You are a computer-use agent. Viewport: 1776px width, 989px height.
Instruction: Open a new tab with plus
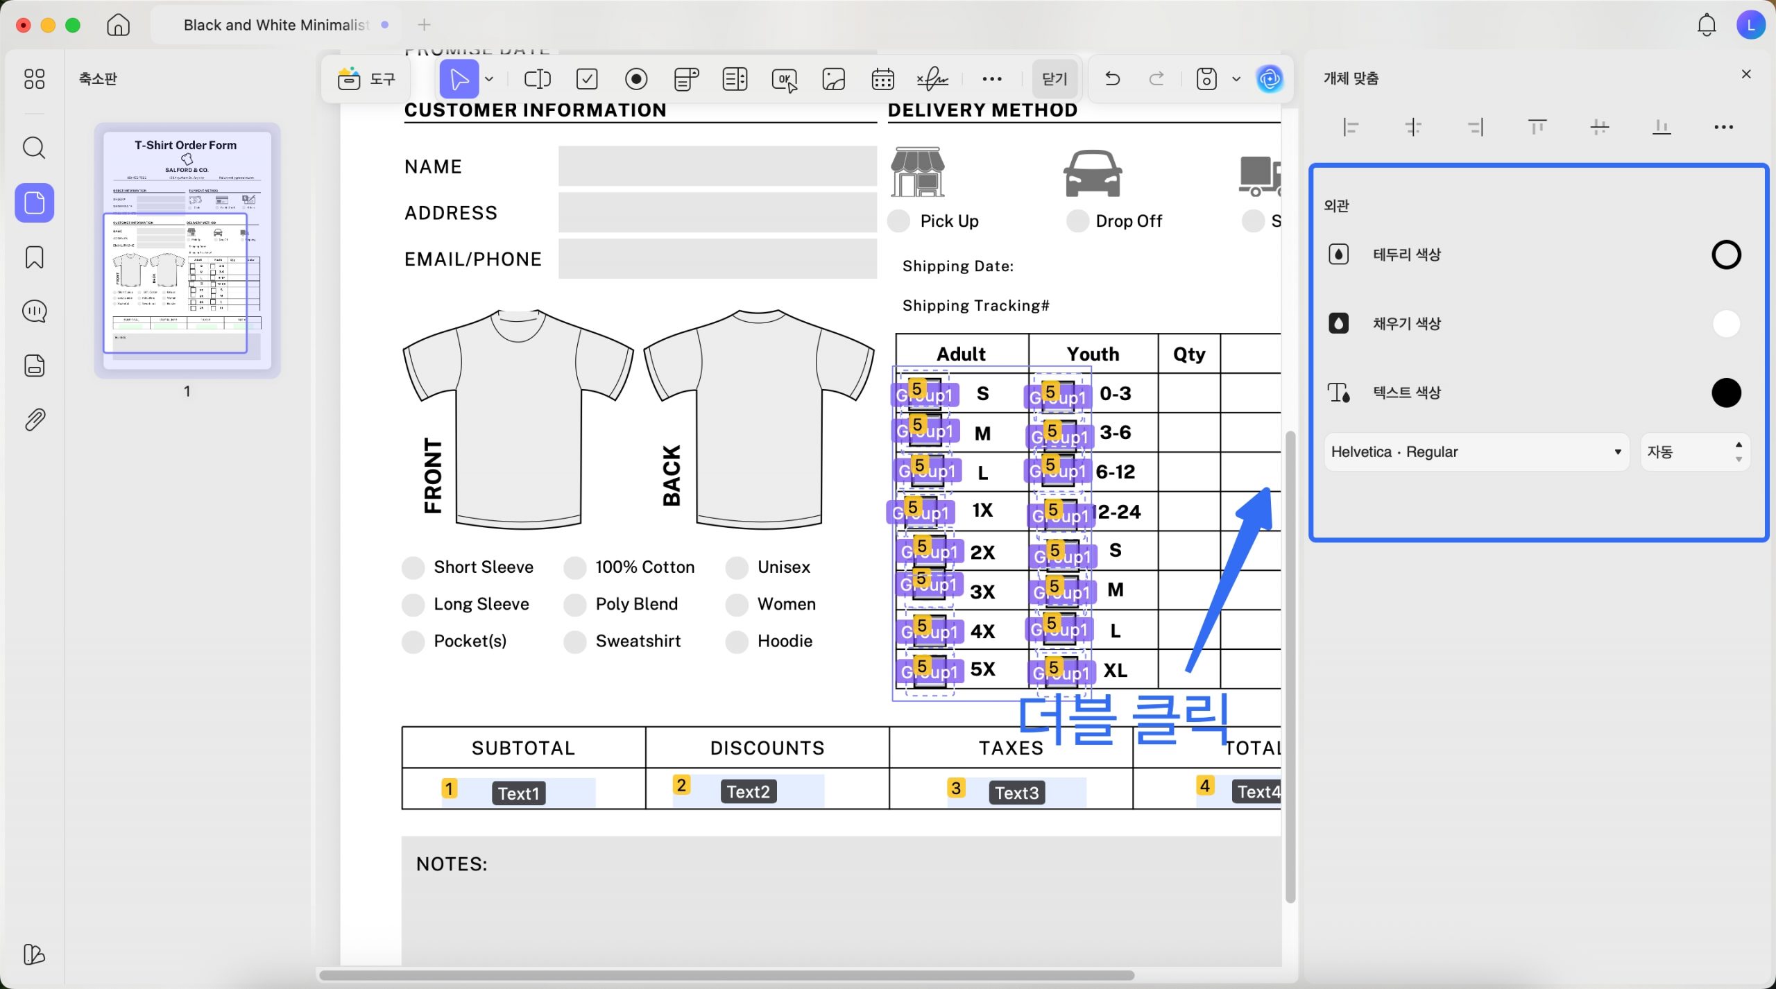(424, 25)
